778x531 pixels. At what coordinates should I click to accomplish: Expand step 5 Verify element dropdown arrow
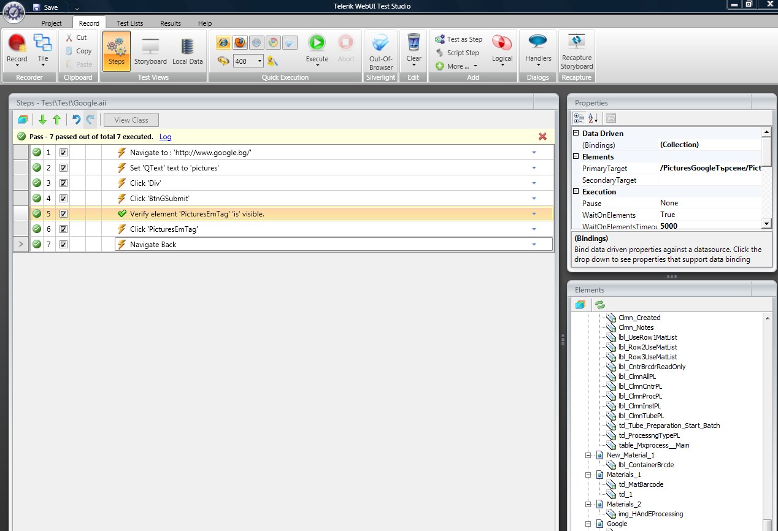(x=534, y=213)
